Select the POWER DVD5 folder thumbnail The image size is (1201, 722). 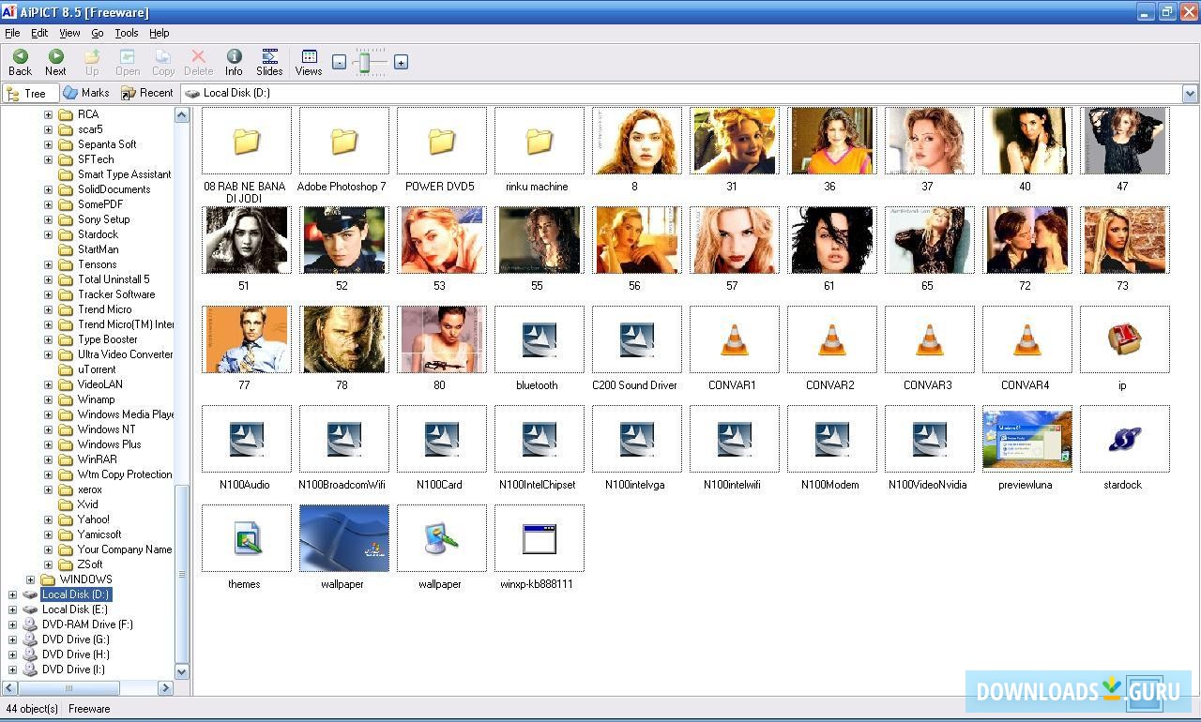pos(441,141)
